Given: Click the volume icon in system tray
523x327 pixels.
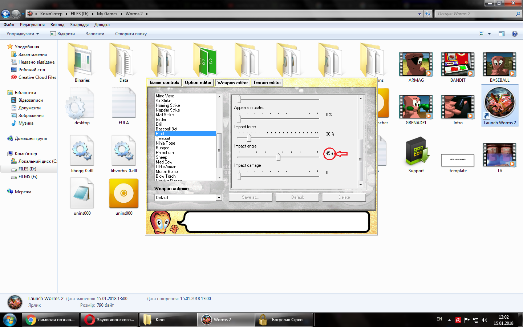Looking at the screenshot, I should (x=485, y=320).
